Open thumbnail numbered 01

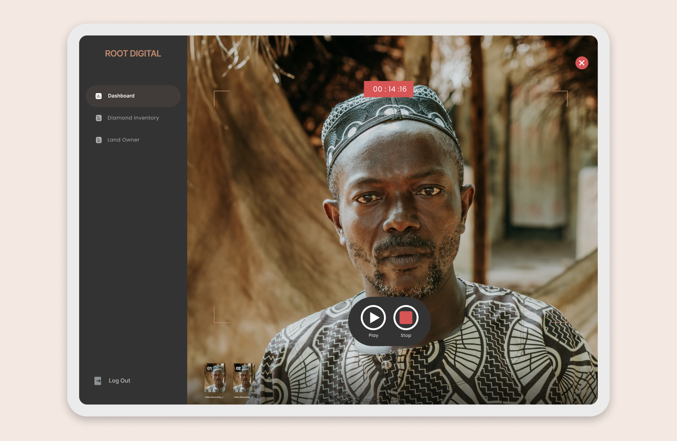pos(215,378)
